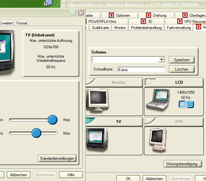Switch to the 3D tab
Viewport: 206px width, 181px height.
pos(146,21)
